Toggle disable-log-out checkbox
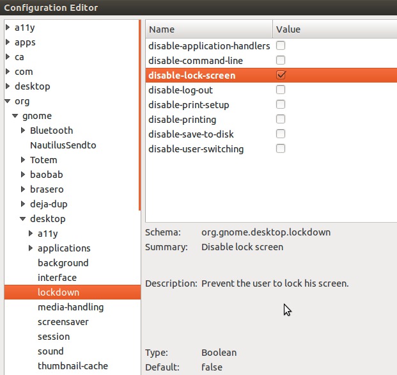Screen dimensions: 397x375 point(281,90)
